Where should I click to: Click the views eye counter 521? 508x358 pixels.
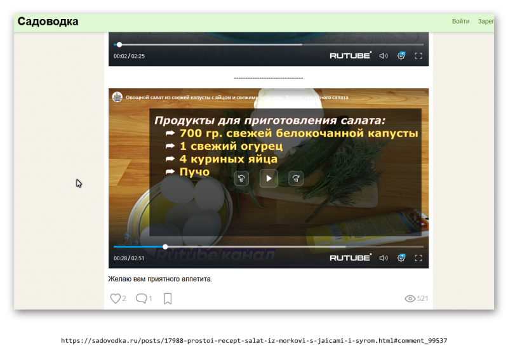(x=417, y=298)
